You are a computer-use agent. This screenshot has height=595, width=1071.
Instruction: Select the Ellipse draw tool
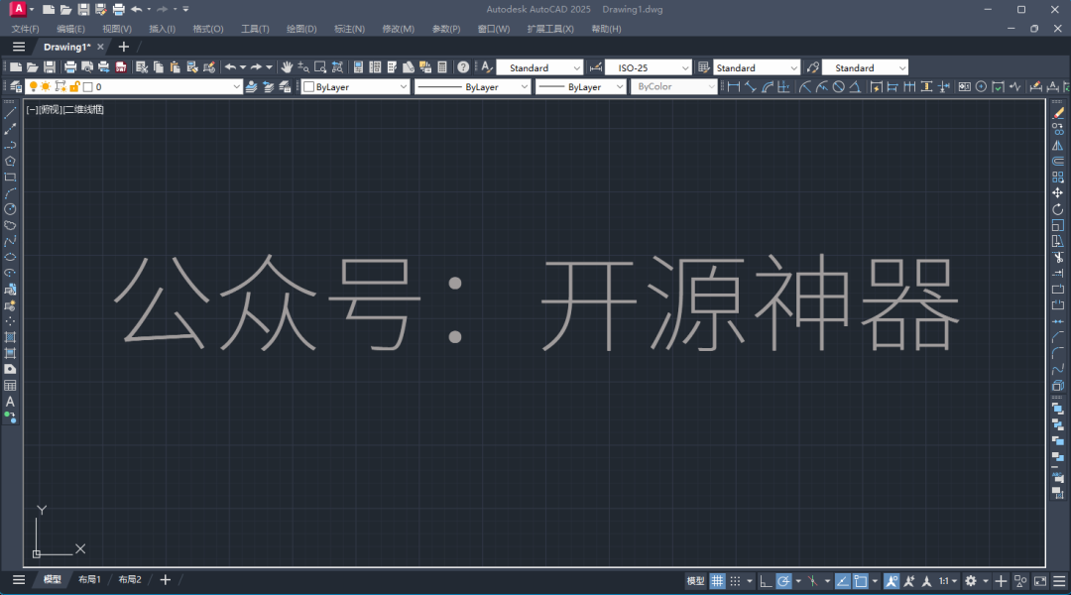point(10,258)
